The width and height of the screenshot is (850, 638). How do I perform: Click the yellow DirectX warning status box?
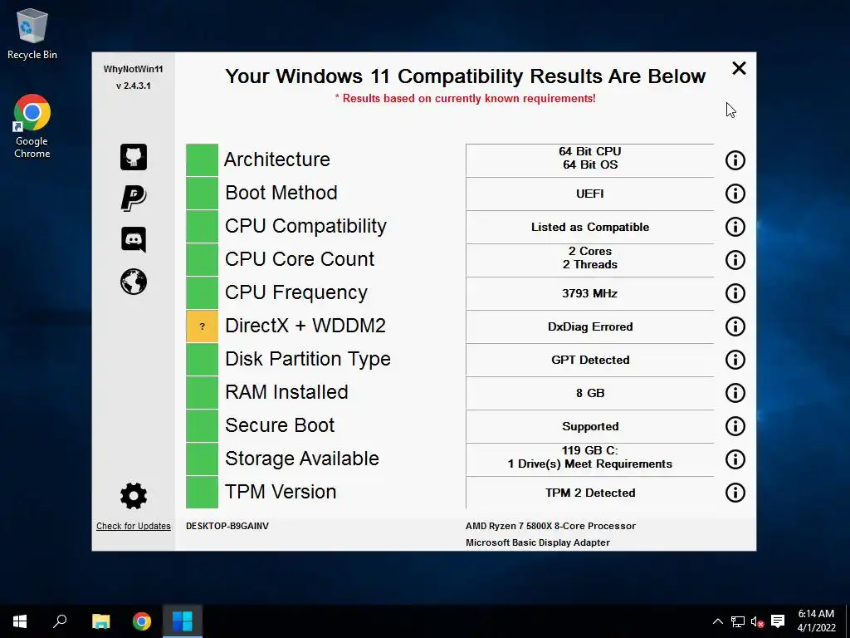[202, 326]
